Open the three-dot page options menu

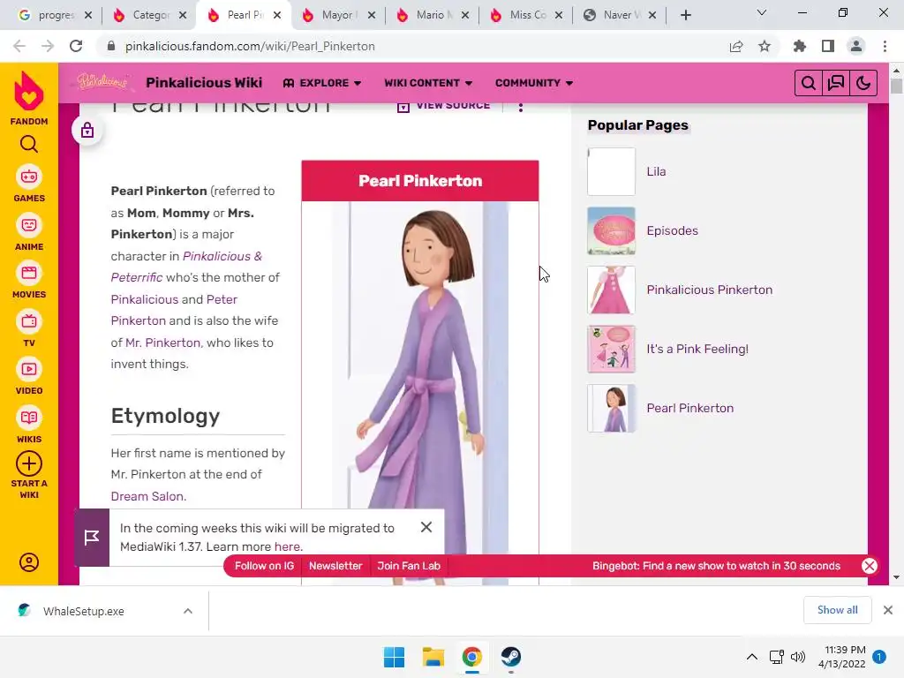pyautogui.click(x=521, y=107)
